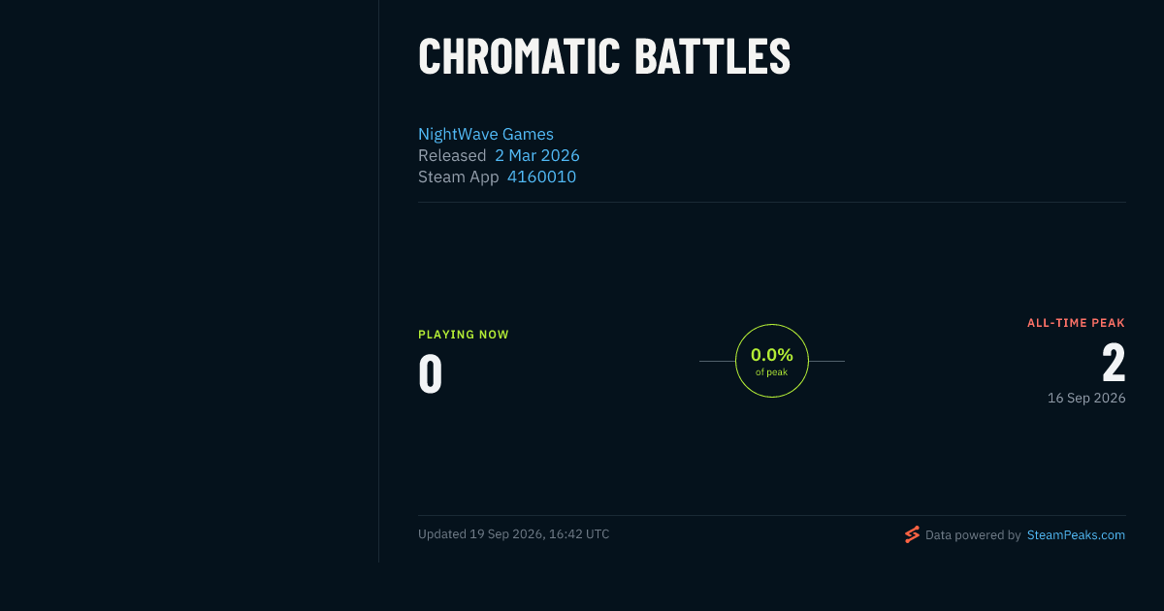Viewport: 1164px width, 611px height.
Task: Open the SteamPeaks.com link
Action: click(1076, 534)
